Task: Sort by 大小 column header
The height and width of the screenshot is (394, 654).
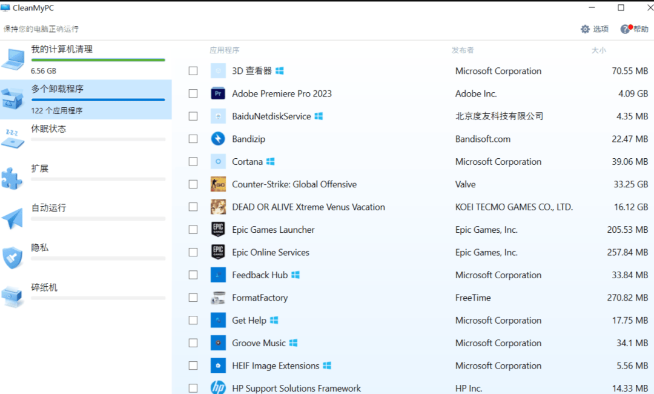Action: coord(598,50)
